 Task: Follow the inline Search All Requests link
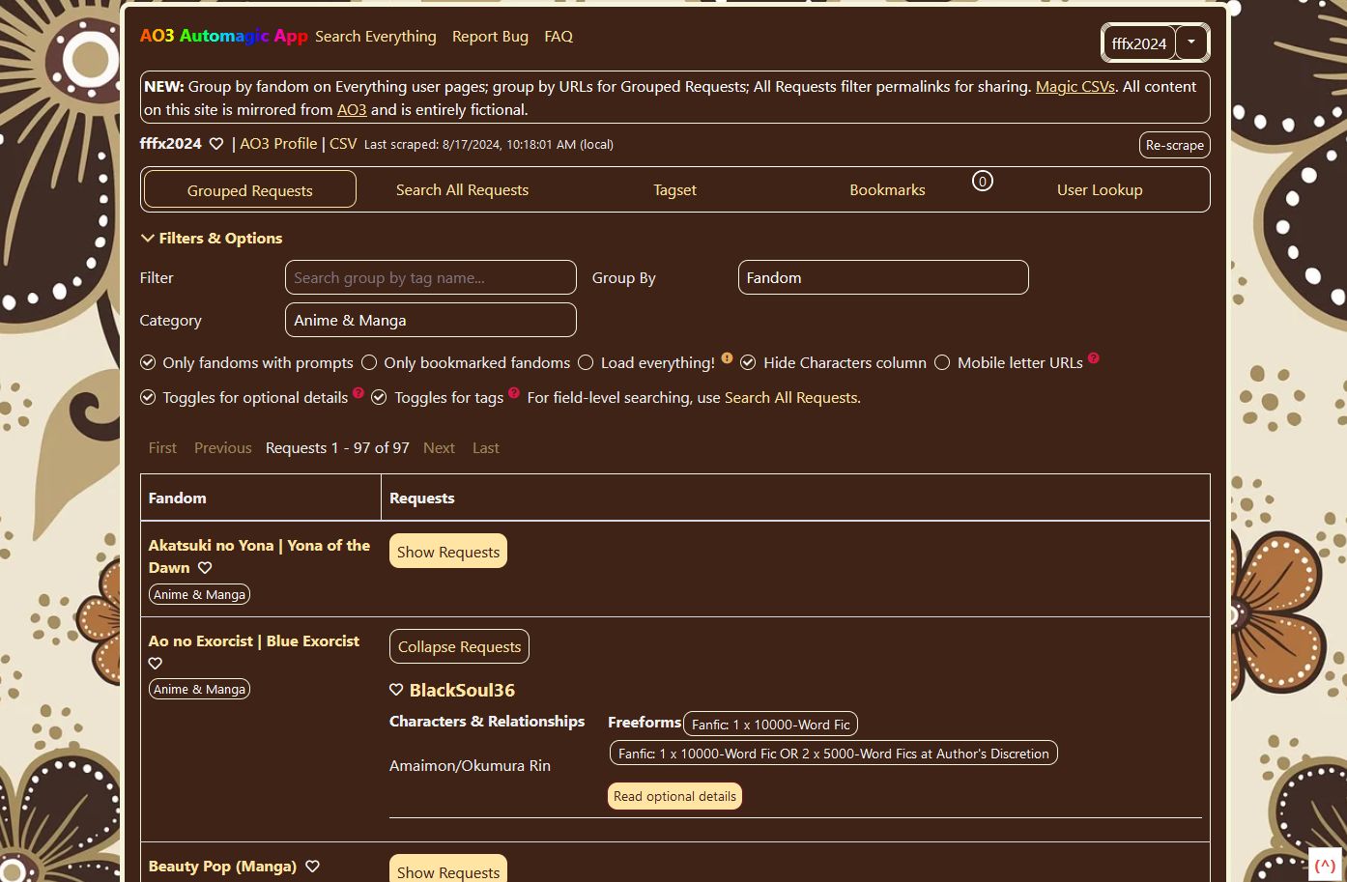[x=790, y=398]
